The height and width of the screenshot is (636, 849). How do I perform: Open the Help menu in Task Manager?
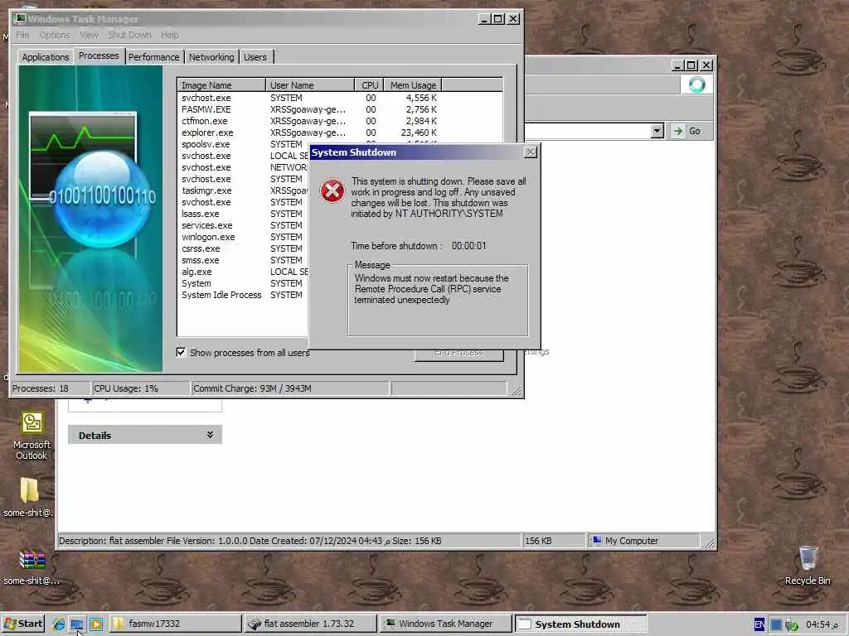pyautogui.click(x=169, y=35)
